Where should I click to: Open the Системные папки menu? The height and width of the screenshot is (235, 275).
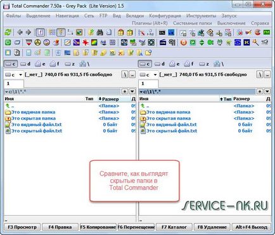point(192,23)
